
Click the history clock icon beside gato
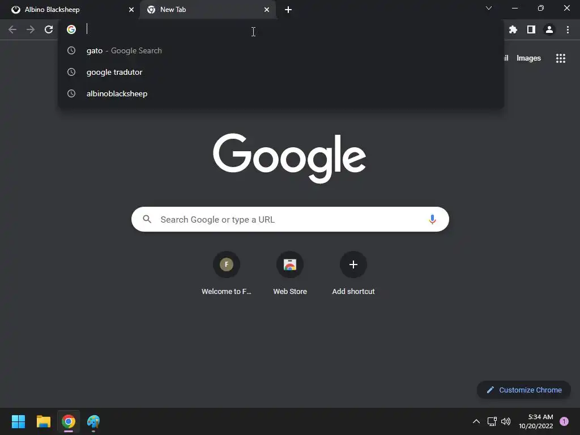pos(71,50)
